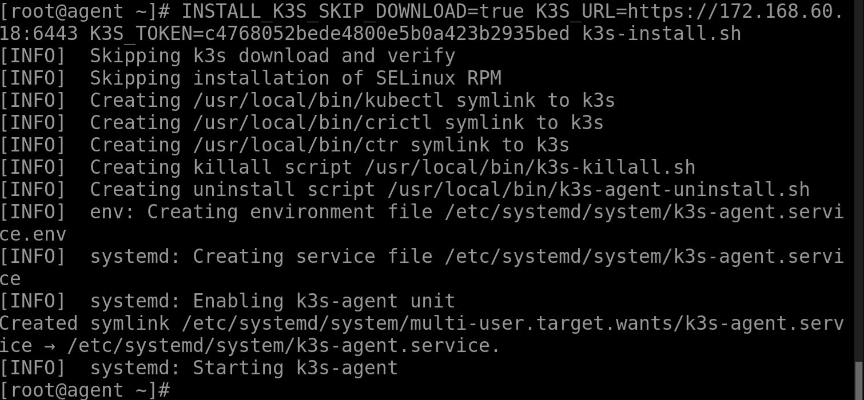Click the "Skipping installation of SELinux RPM" message

click(295, 78)
